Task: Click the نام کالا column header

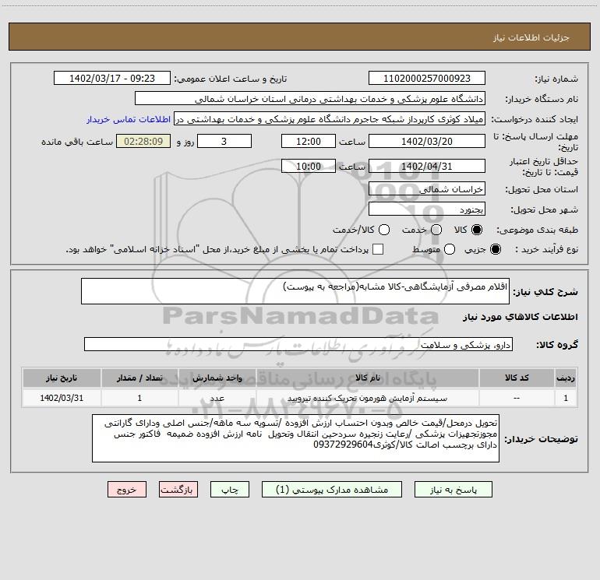Action: click(x=367, y=378)
